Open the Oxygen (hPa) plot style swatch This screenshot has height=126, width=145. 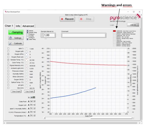click(x=27, y=54)
